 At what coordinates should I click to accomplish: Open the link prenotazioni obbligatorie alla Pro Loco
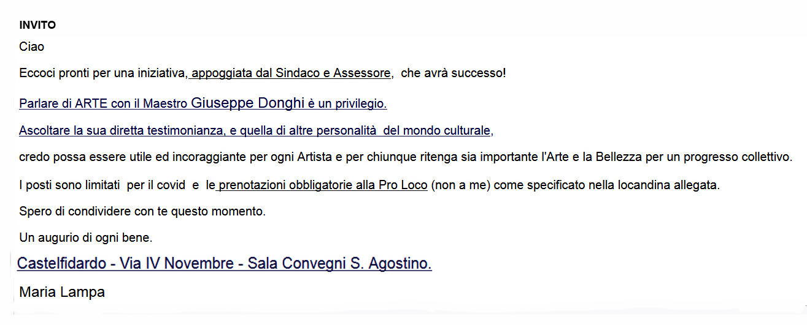click(x=323, y=184)
